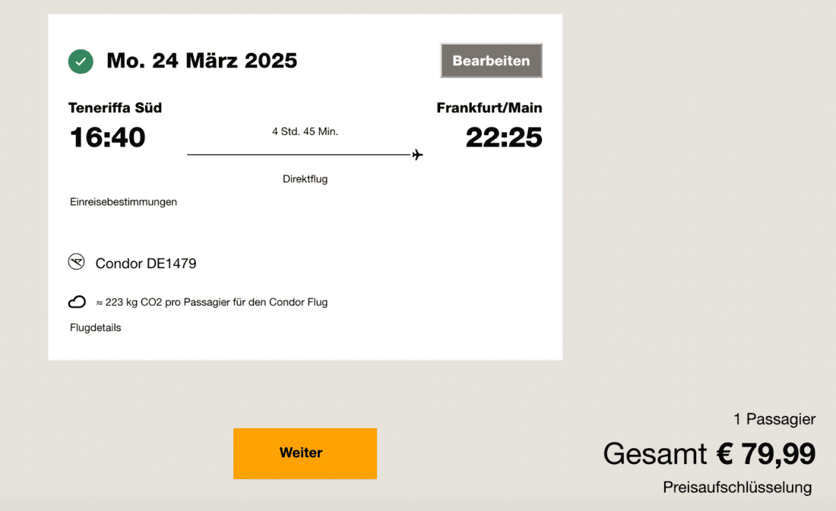
Task: Click the date heading Mo. 24 März 2025
Action: click(201, 61)
